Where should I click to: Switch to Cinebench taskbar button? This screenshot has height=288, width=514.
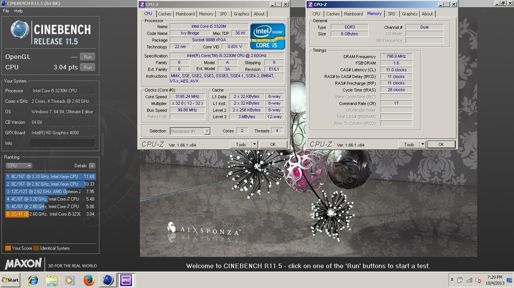[108, 280]
